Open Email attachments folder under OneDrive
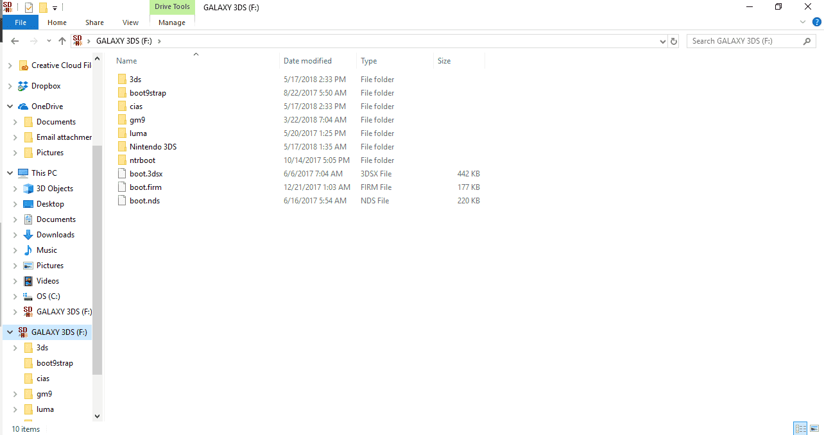Viewport: 824px width, 435px height. (64, 137)
